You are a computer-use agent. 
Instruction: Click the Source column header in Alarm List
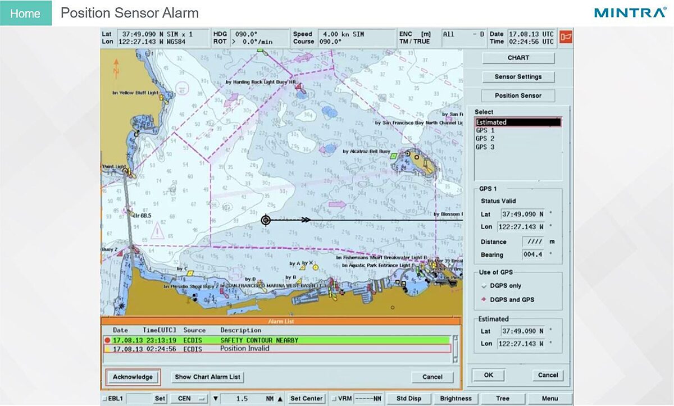pyautogui.click(x=194, y=330)
